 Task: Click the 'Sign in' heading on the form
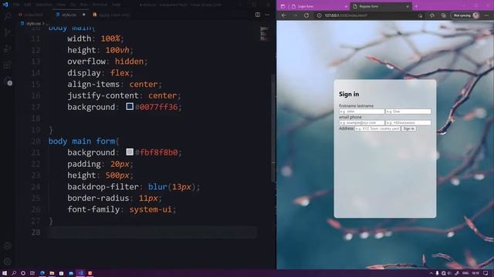click(x=349, y=94)
